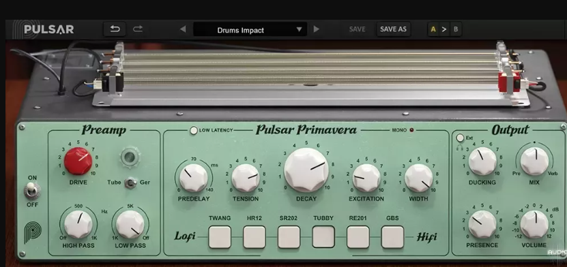Go to previous preset with left arrow
Screen dimensions: 567x267
(183, 29)
